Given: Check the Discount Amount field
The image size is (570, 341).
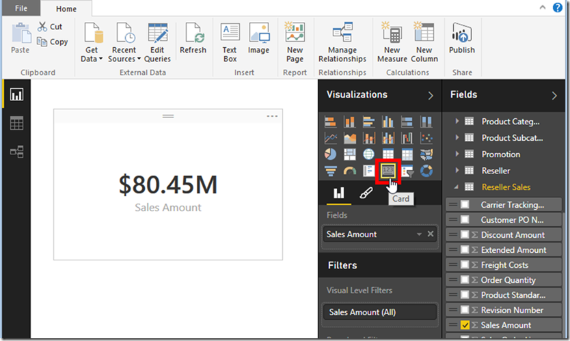Looking at the screenshot, I should 465,235.
